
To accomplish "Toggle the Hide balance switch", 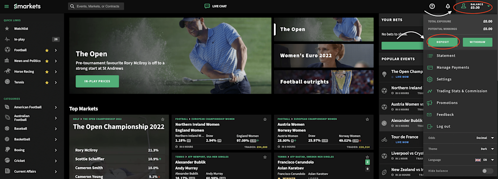I will [488, 171].
